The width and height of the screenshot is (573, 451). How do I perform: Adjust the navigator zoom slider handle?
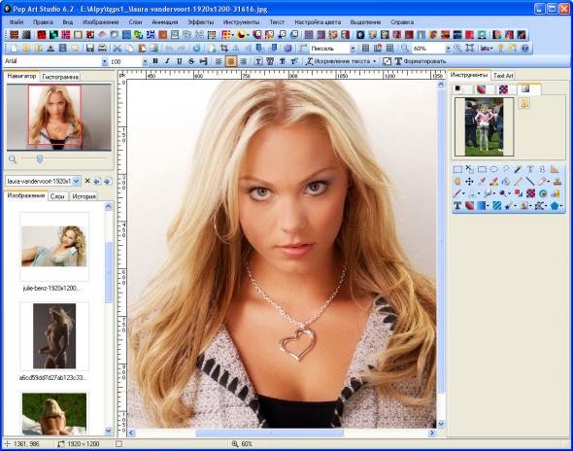40,158
